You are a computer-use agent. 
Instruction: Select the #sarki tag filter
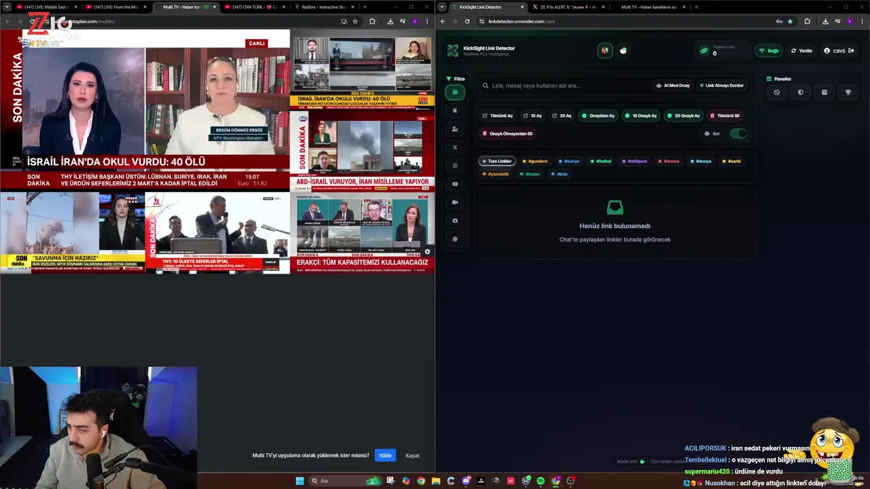(731, 161)
